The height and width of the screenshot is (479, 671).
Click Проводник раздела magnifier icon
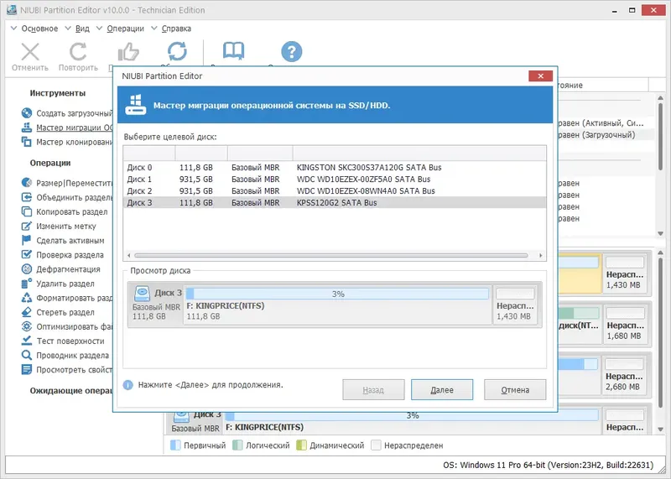click(x=27, y=356)
